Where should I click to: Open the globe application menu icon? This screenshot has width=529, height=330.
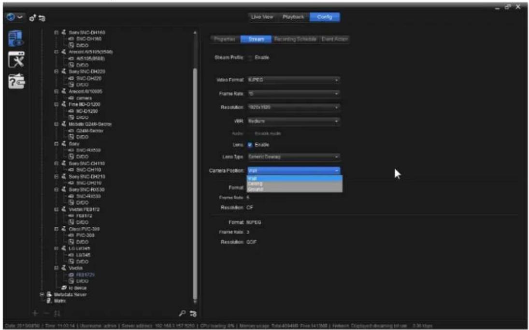[x=14, y=17]
